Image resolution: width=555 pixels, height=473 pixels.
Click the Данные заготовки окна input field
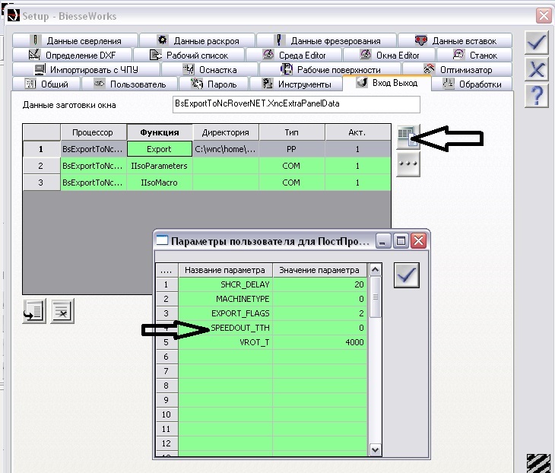click(297, 104)
